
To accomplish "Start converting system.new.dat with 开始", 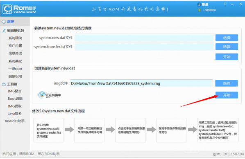I will click(x=227, y=57).
